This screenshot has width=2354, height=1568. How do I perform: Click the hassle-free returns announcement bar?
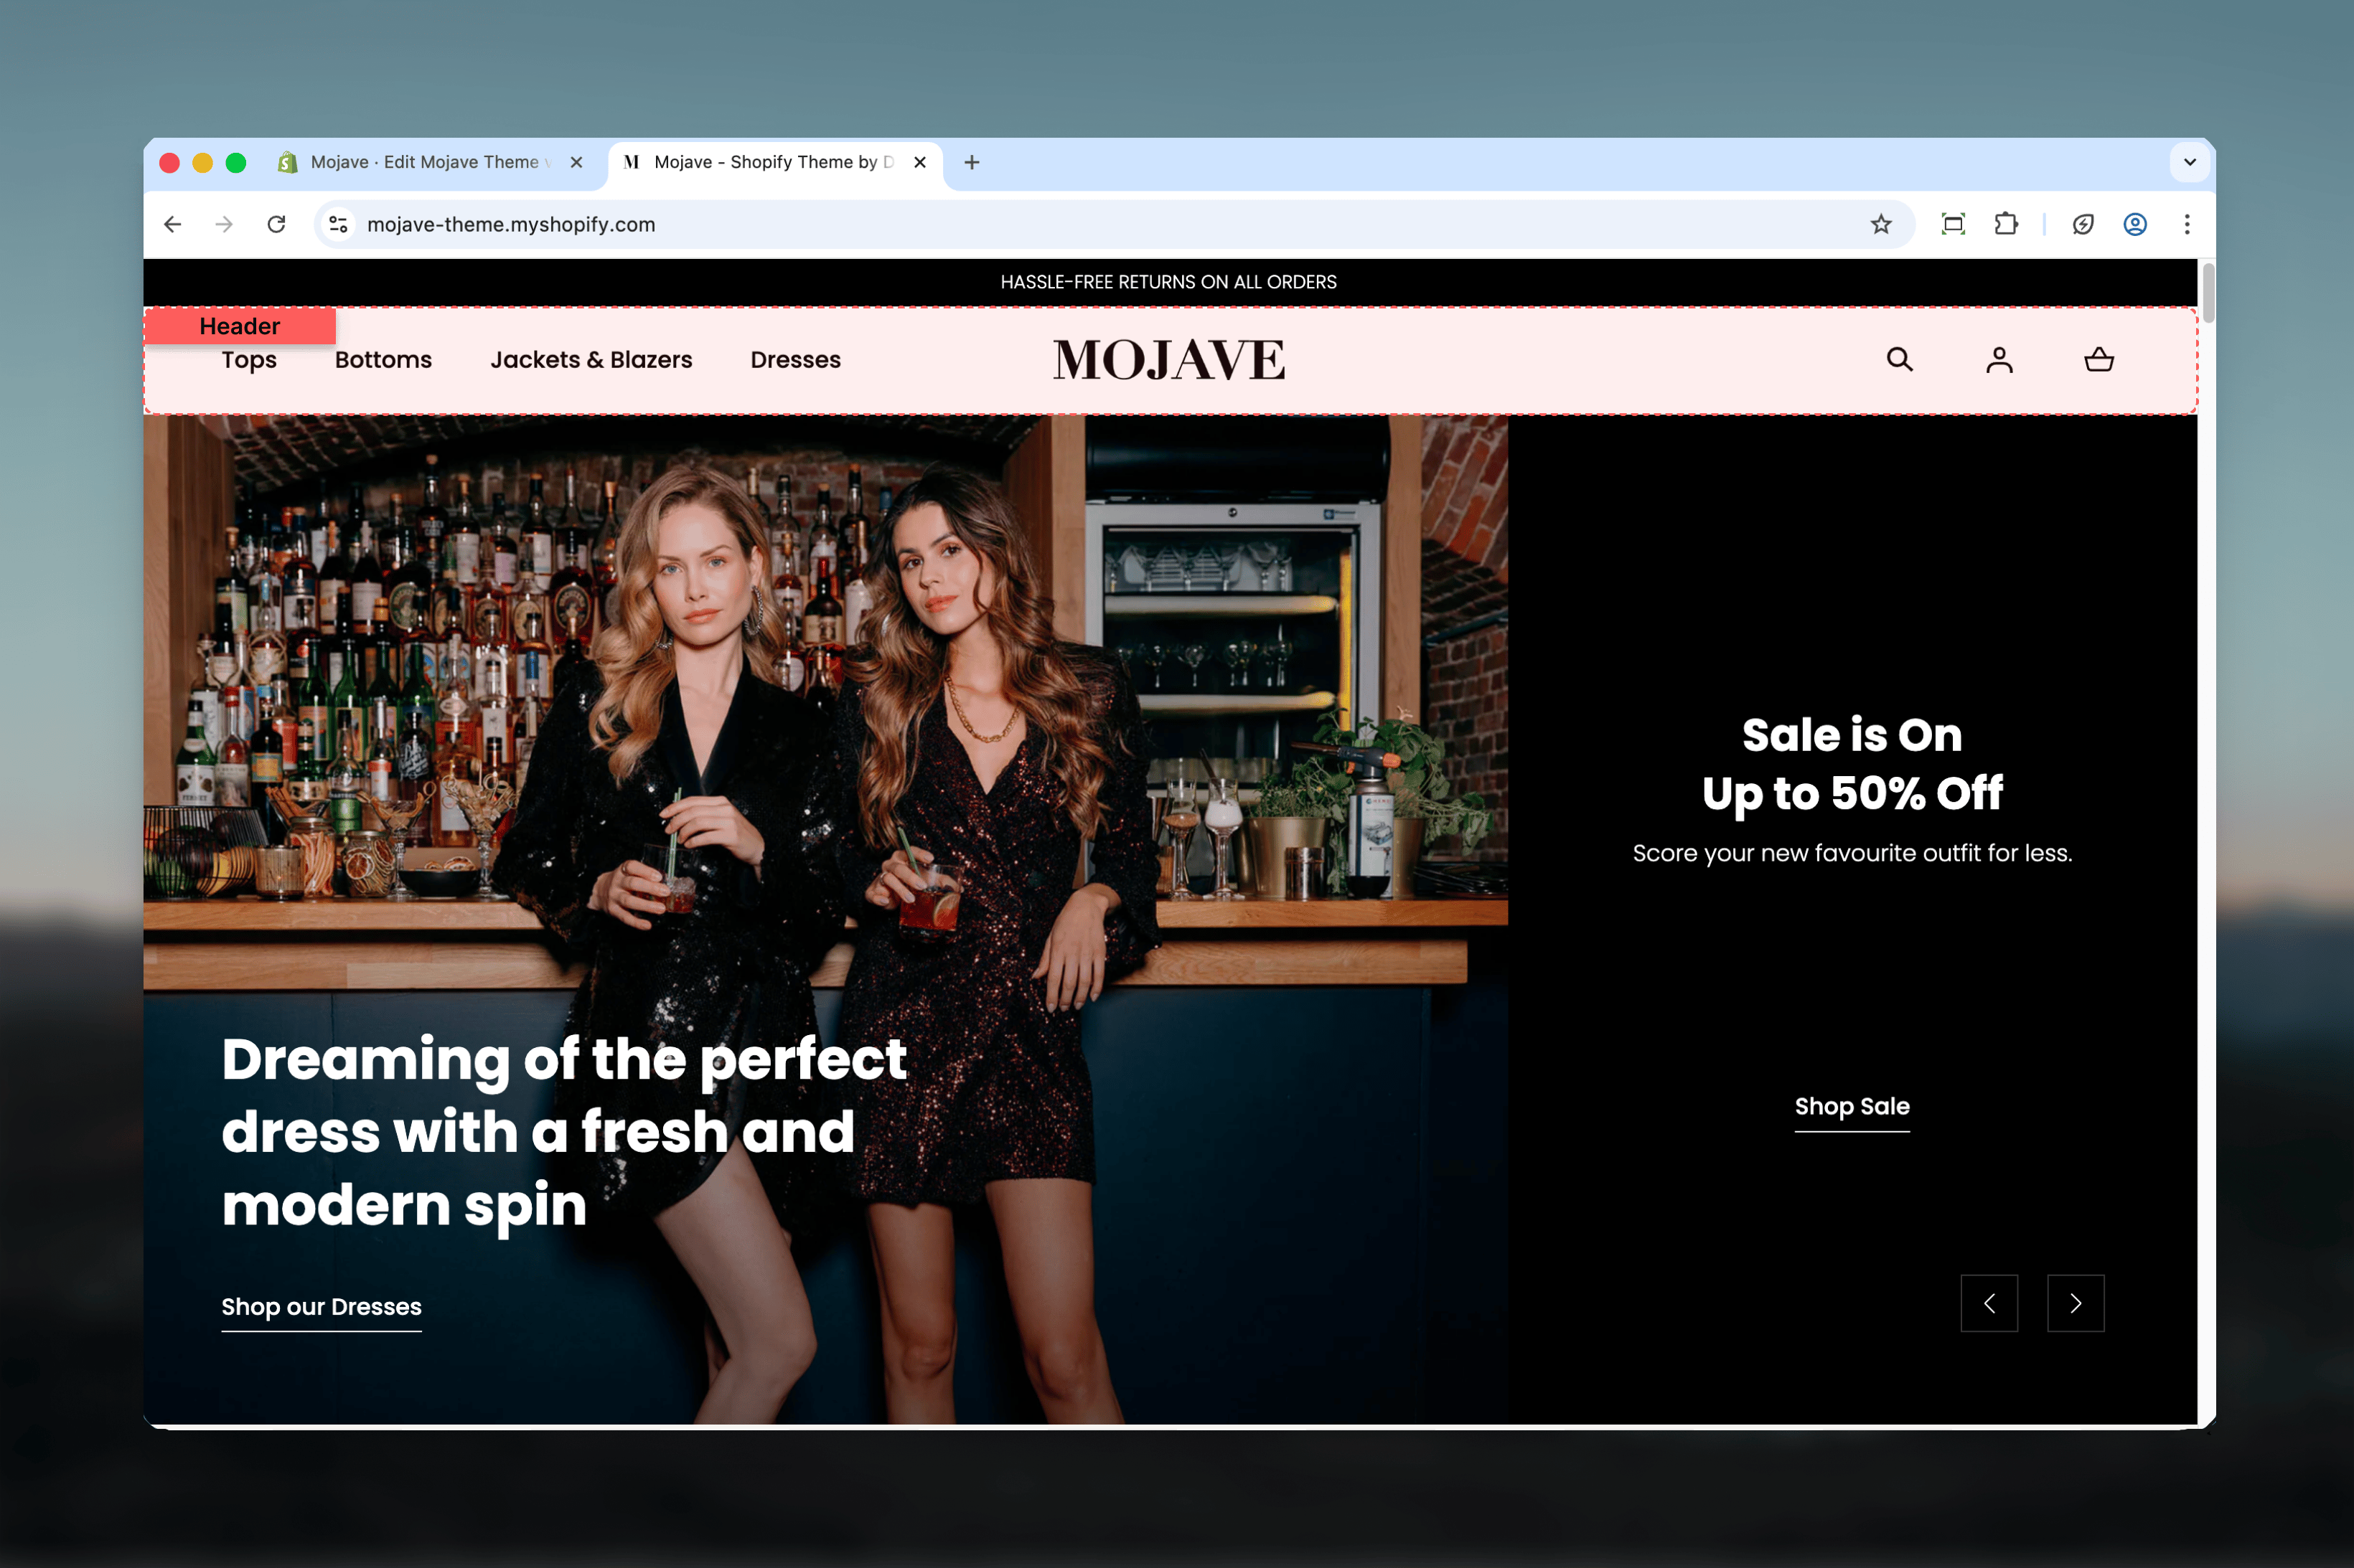coord(1170,282)
